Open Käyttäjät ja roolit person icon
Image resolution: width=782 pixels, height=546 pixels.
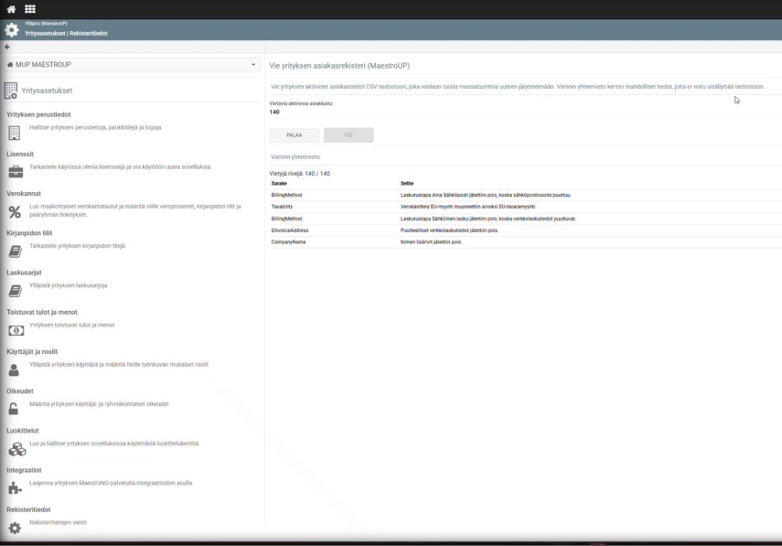point(14,370)
